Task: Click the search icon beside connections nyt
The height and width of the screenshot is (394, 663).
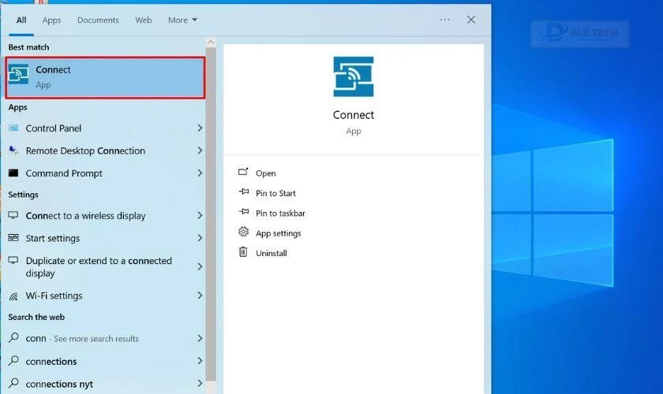Action: click(13, 384)
